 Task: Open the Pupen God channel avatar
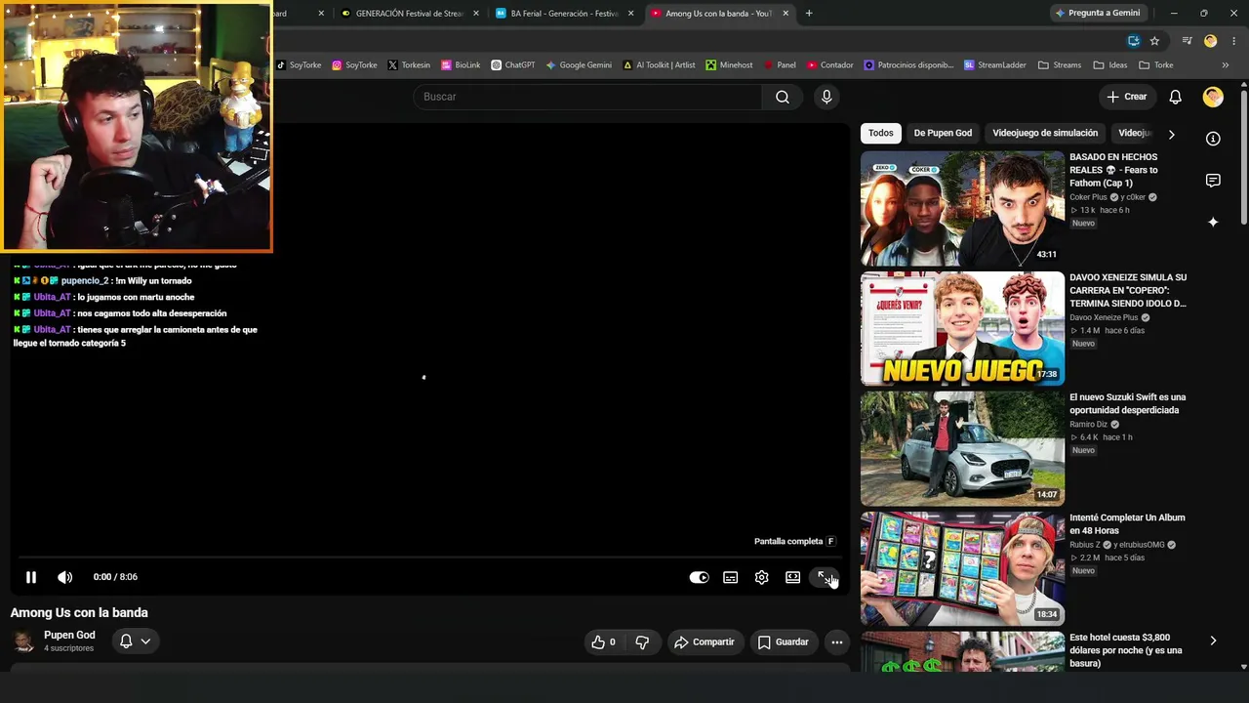(23, 641)
